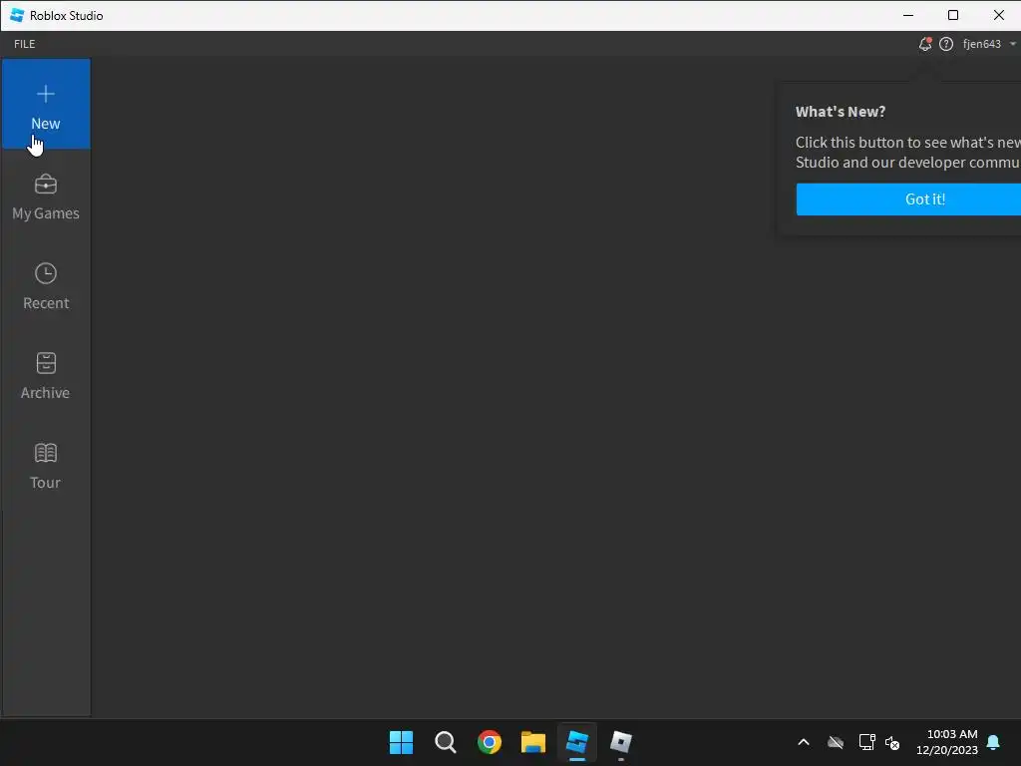Open the FILE menu
This screenshot has height=766, width=1021.
(25, 44)
